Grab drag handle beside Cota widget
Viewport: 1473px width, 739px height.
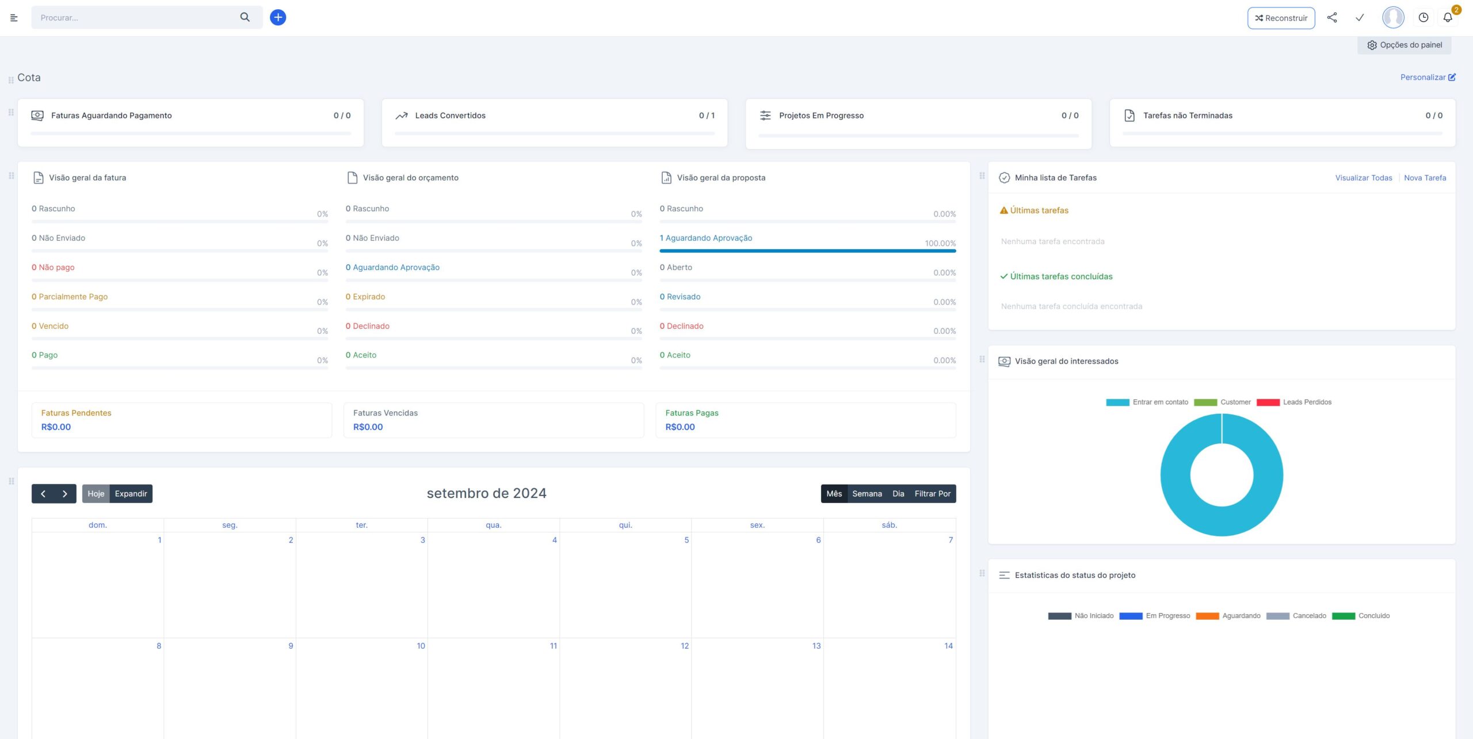(11, 80)
